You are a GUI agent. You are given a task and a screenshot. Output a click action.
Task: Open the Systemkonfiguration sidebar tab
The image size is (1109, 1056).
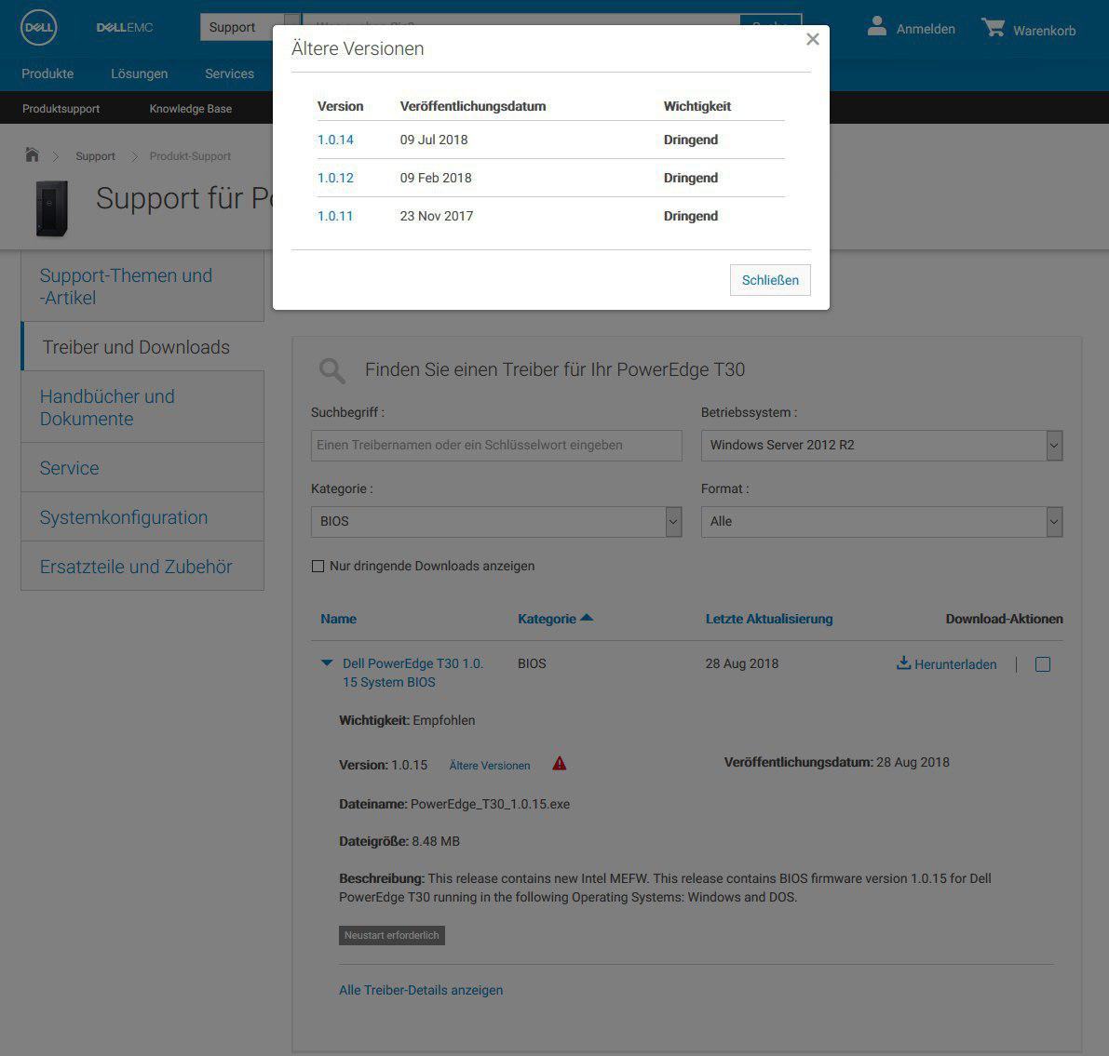(x=142, y=517)
